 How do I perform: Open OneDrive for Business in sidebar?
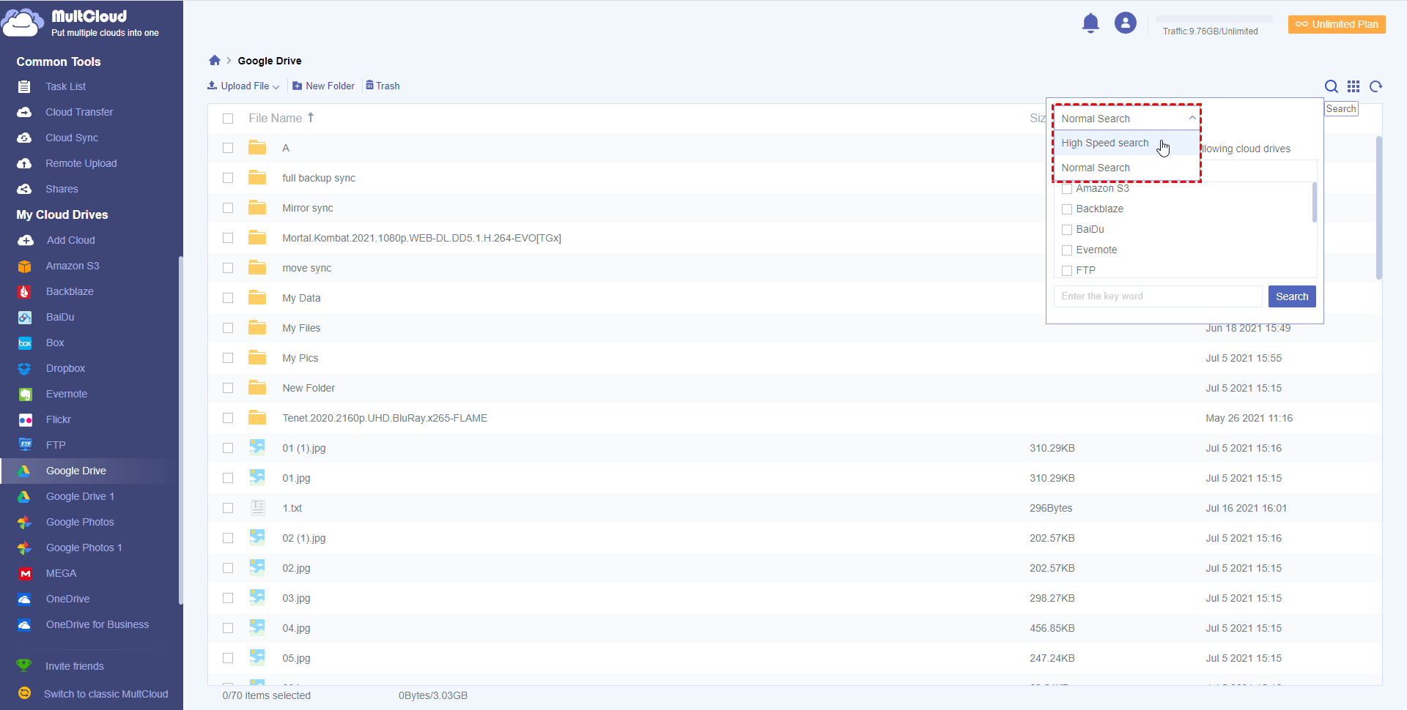click(x=97, y=624)
